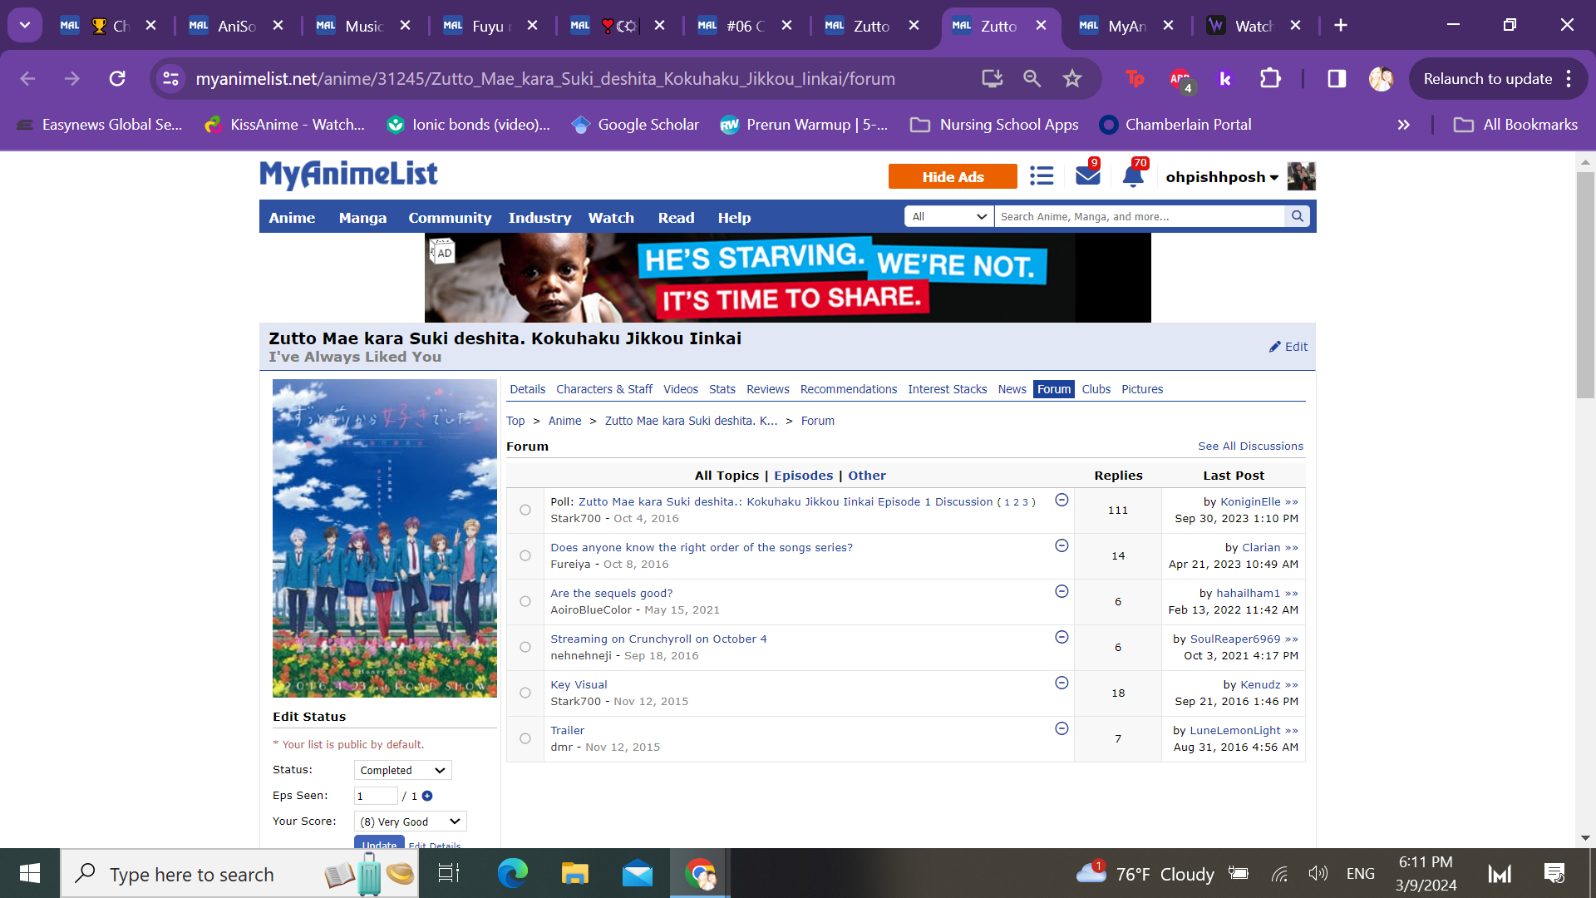Click the anime poster thumbnail
The width and height of the screenshot is (1596, 898).
(x=385, y=538)
